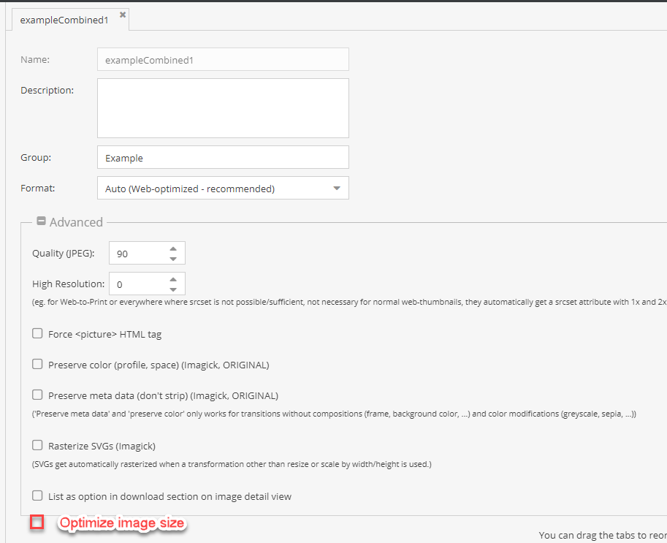Collapse the Advanced section
Screen dimensions: 667x543
41,221
